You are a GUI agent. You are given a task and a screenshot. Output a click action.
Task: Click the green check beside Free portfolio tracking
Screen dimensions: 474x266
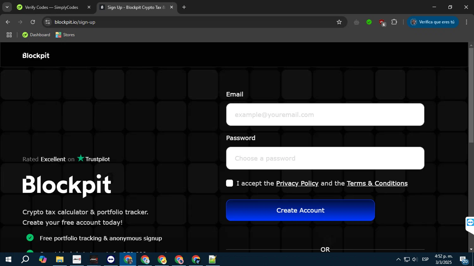(30, 238)
